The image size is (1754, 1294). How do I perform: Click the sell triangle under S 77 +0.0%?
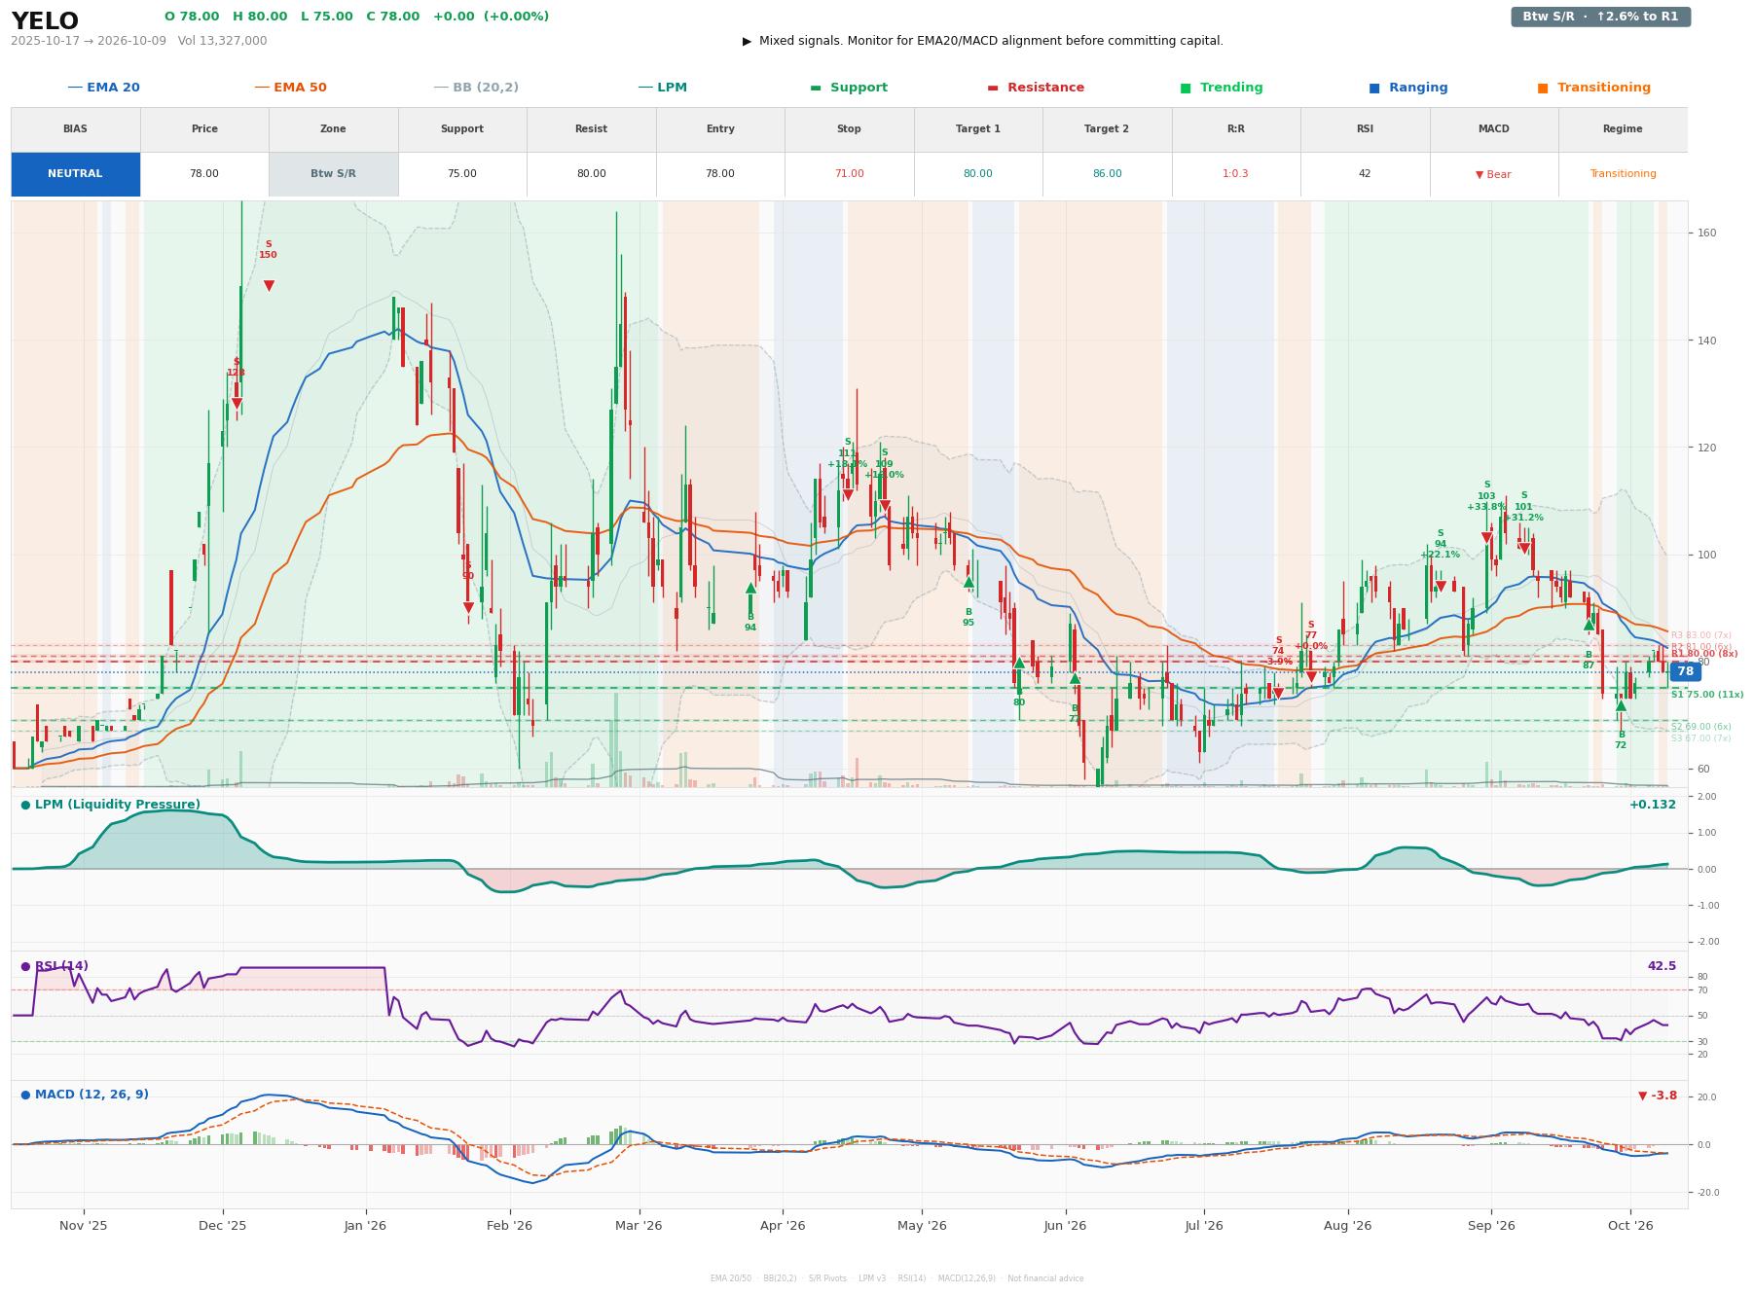click(1311, 677)
